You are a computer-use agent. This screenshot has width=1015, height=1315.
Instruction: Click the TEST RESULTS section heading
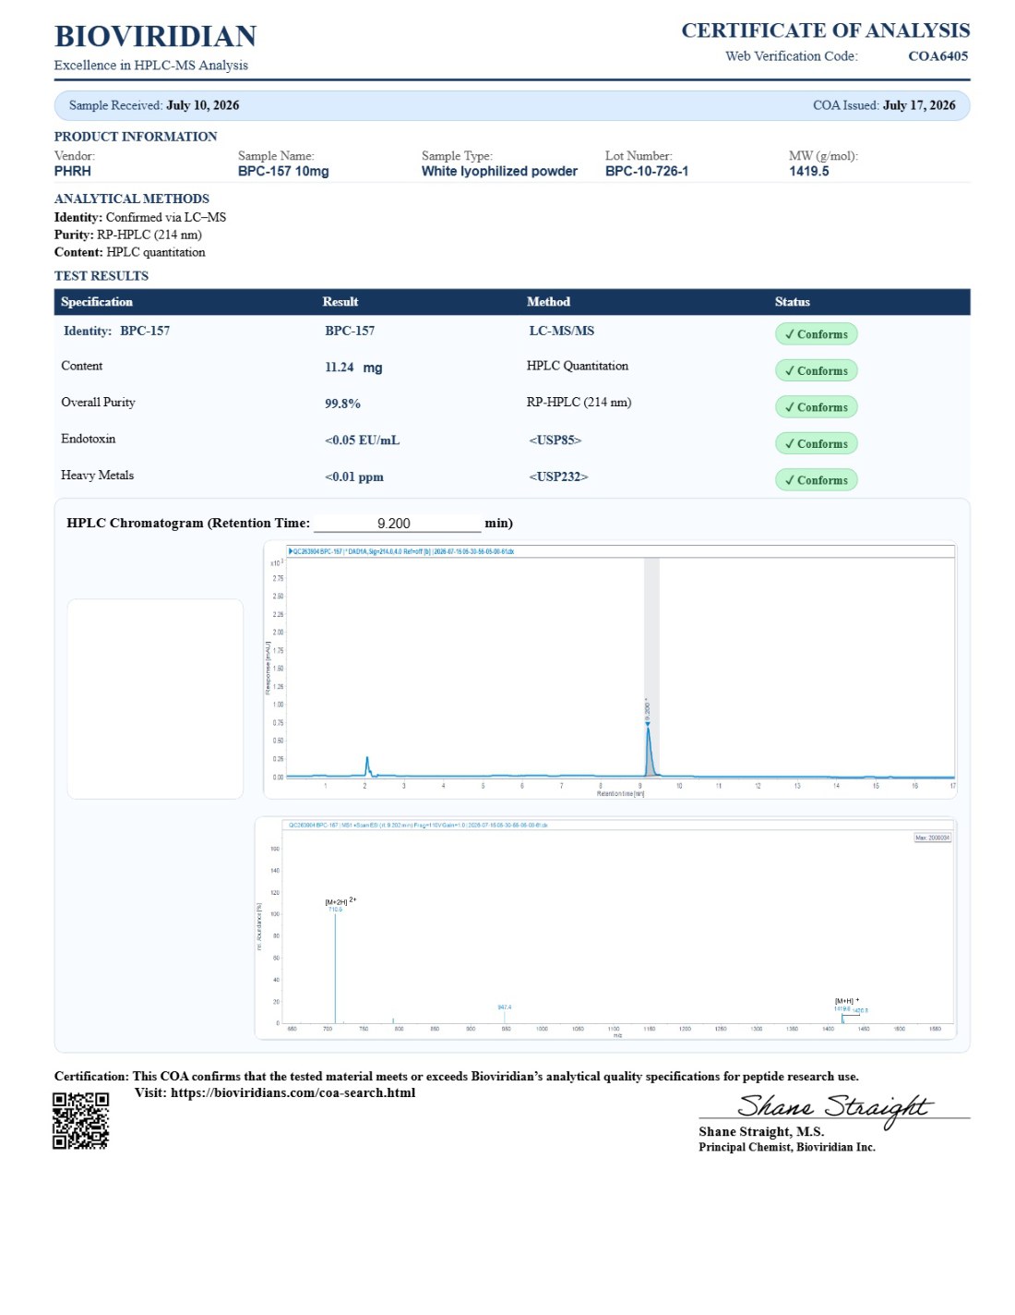coord(101,276)
